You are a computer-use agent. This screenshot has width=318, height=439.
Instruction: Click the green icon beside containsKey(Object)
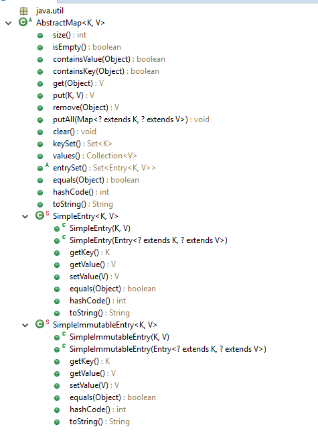point(40,72)
